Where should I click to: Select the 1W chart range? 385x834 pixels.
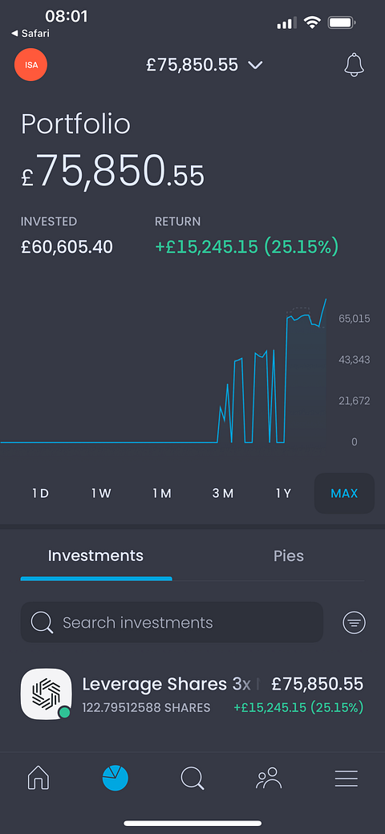click(101, 494)
